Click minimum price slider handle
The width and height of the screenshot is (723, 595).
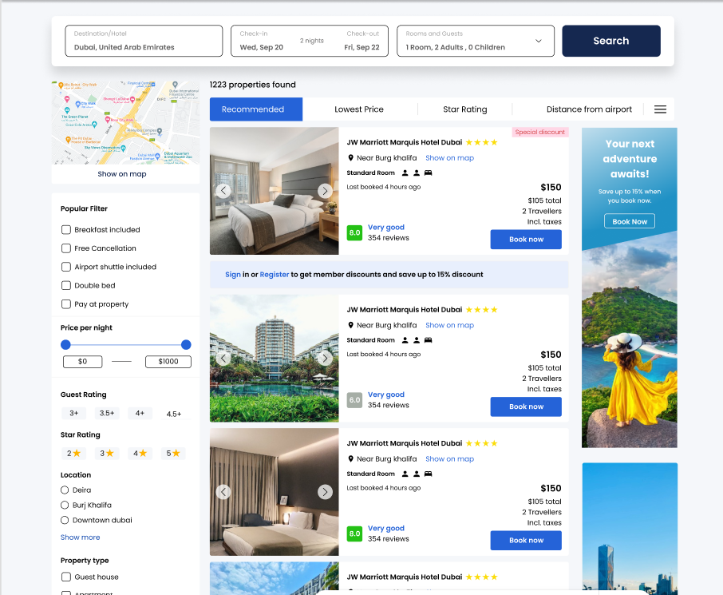click(65, 345)
